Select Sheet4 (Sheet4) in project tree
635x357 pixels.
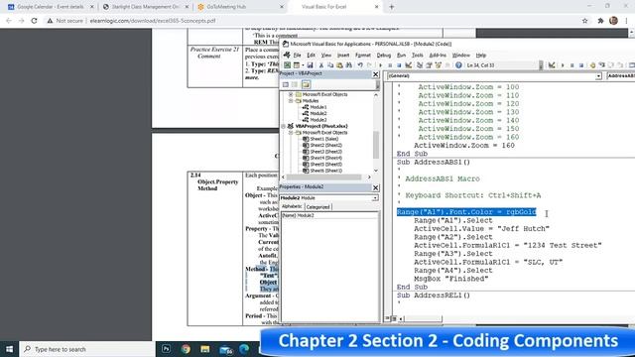click(x=326, y=158)
